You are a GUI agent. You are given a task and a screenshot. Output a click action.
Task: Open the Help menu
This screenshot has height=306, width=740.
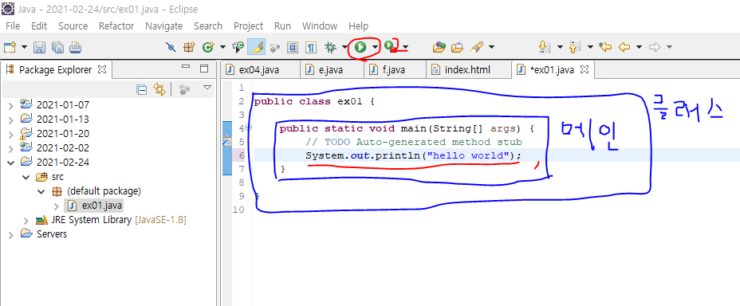(x=358, y=26)
